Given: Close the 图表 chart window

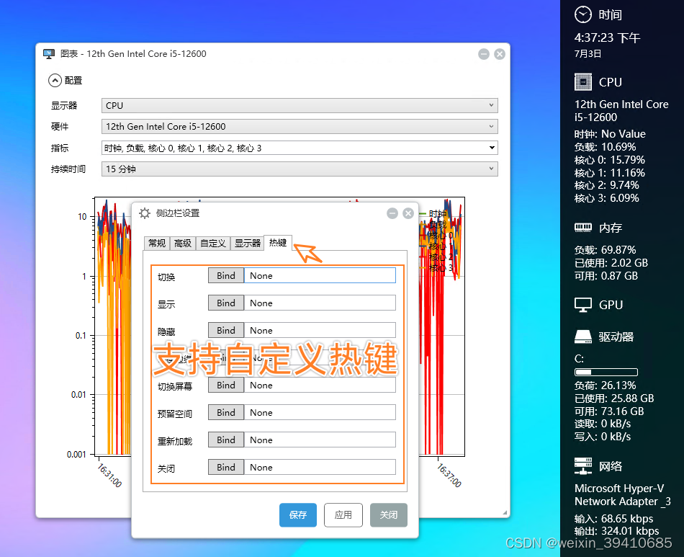Looking at the screenshot, I should [500, 54].
